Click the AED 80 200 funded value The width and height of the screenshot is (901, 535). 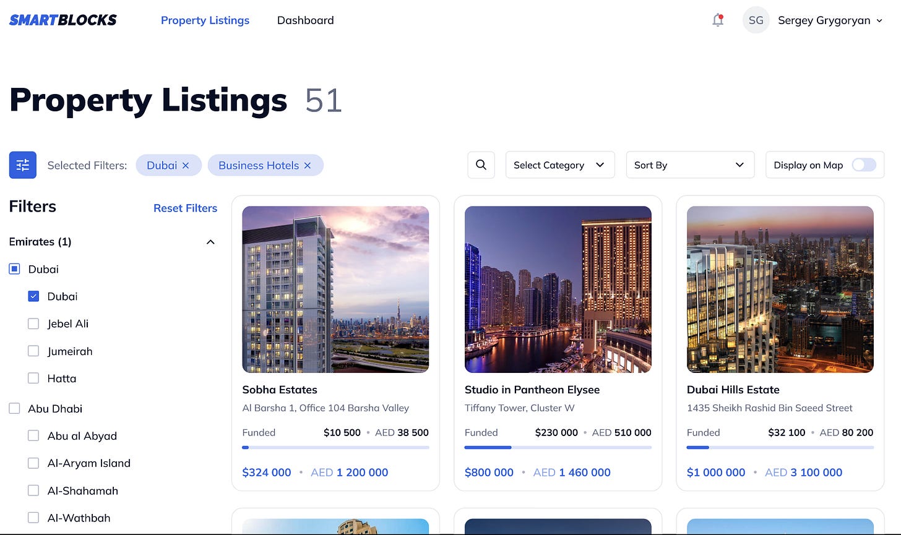(x=847, y=432)
